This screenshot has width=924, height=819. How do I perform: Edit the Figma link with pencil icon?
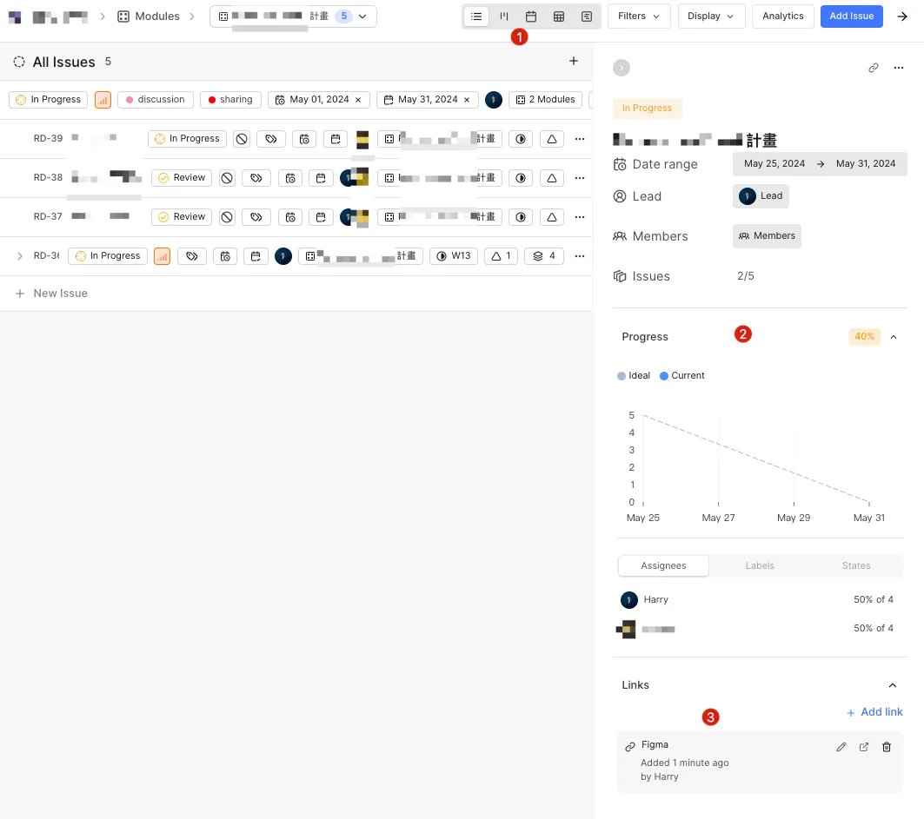pos(841,747)
